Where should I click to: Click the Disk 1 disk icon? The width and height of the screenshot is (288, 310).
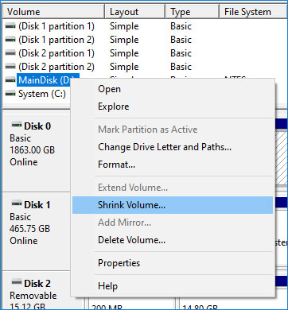click(x=17, y=203)
